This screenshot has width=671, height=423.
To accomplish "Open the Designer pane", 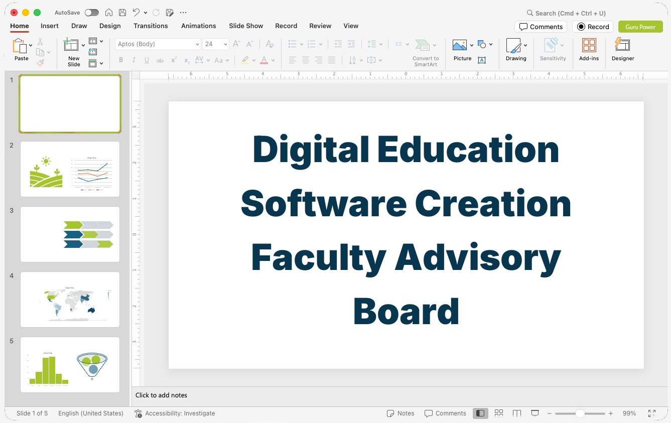I will [x=623, y=50].
